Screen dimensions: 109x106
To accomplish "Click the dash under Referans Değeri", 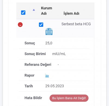I will 58,65.
